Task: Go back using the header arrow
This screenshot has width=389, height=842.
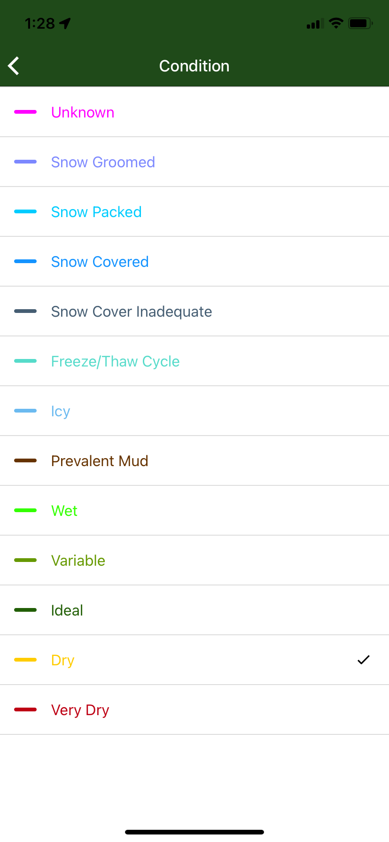Action: pos(14,66)
